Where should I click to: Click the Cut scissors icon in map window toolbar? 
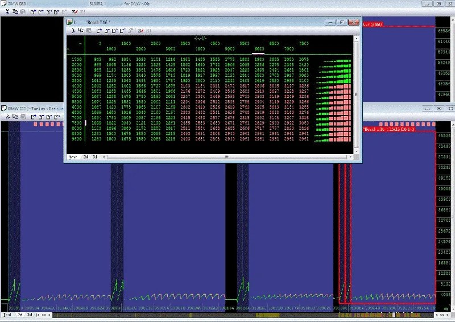pyautogui.click(x=73, y=31)
